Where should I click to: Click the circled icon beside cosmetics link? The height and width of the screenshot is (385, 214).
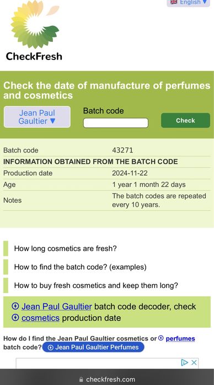click(15, 318)
